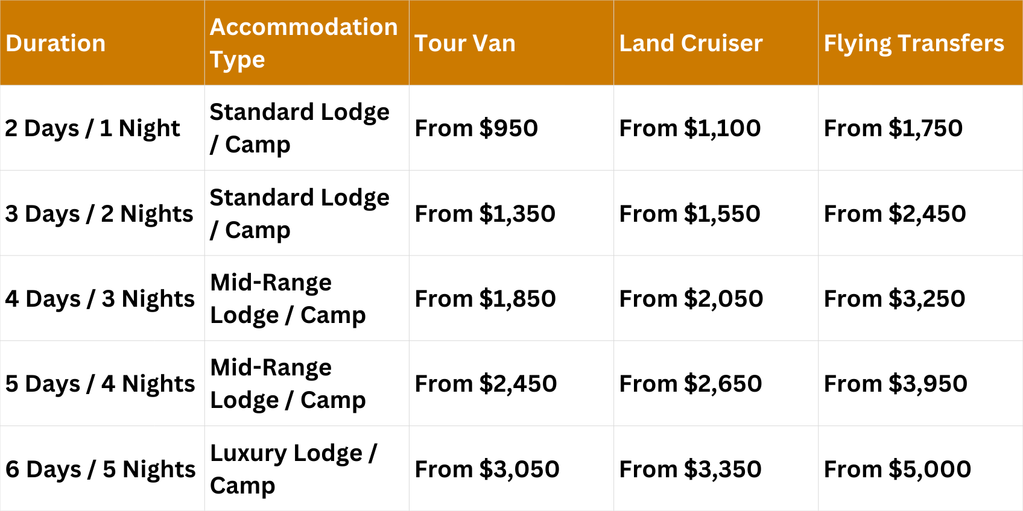
Task: Click the Luxury Lodge / Camp cell
Action: [294, 469]
